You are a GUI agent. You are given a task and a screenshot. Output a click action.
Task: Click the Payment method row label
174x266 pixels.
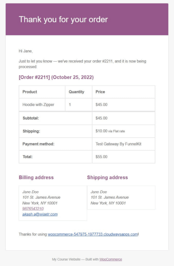[x=38, y=144]
